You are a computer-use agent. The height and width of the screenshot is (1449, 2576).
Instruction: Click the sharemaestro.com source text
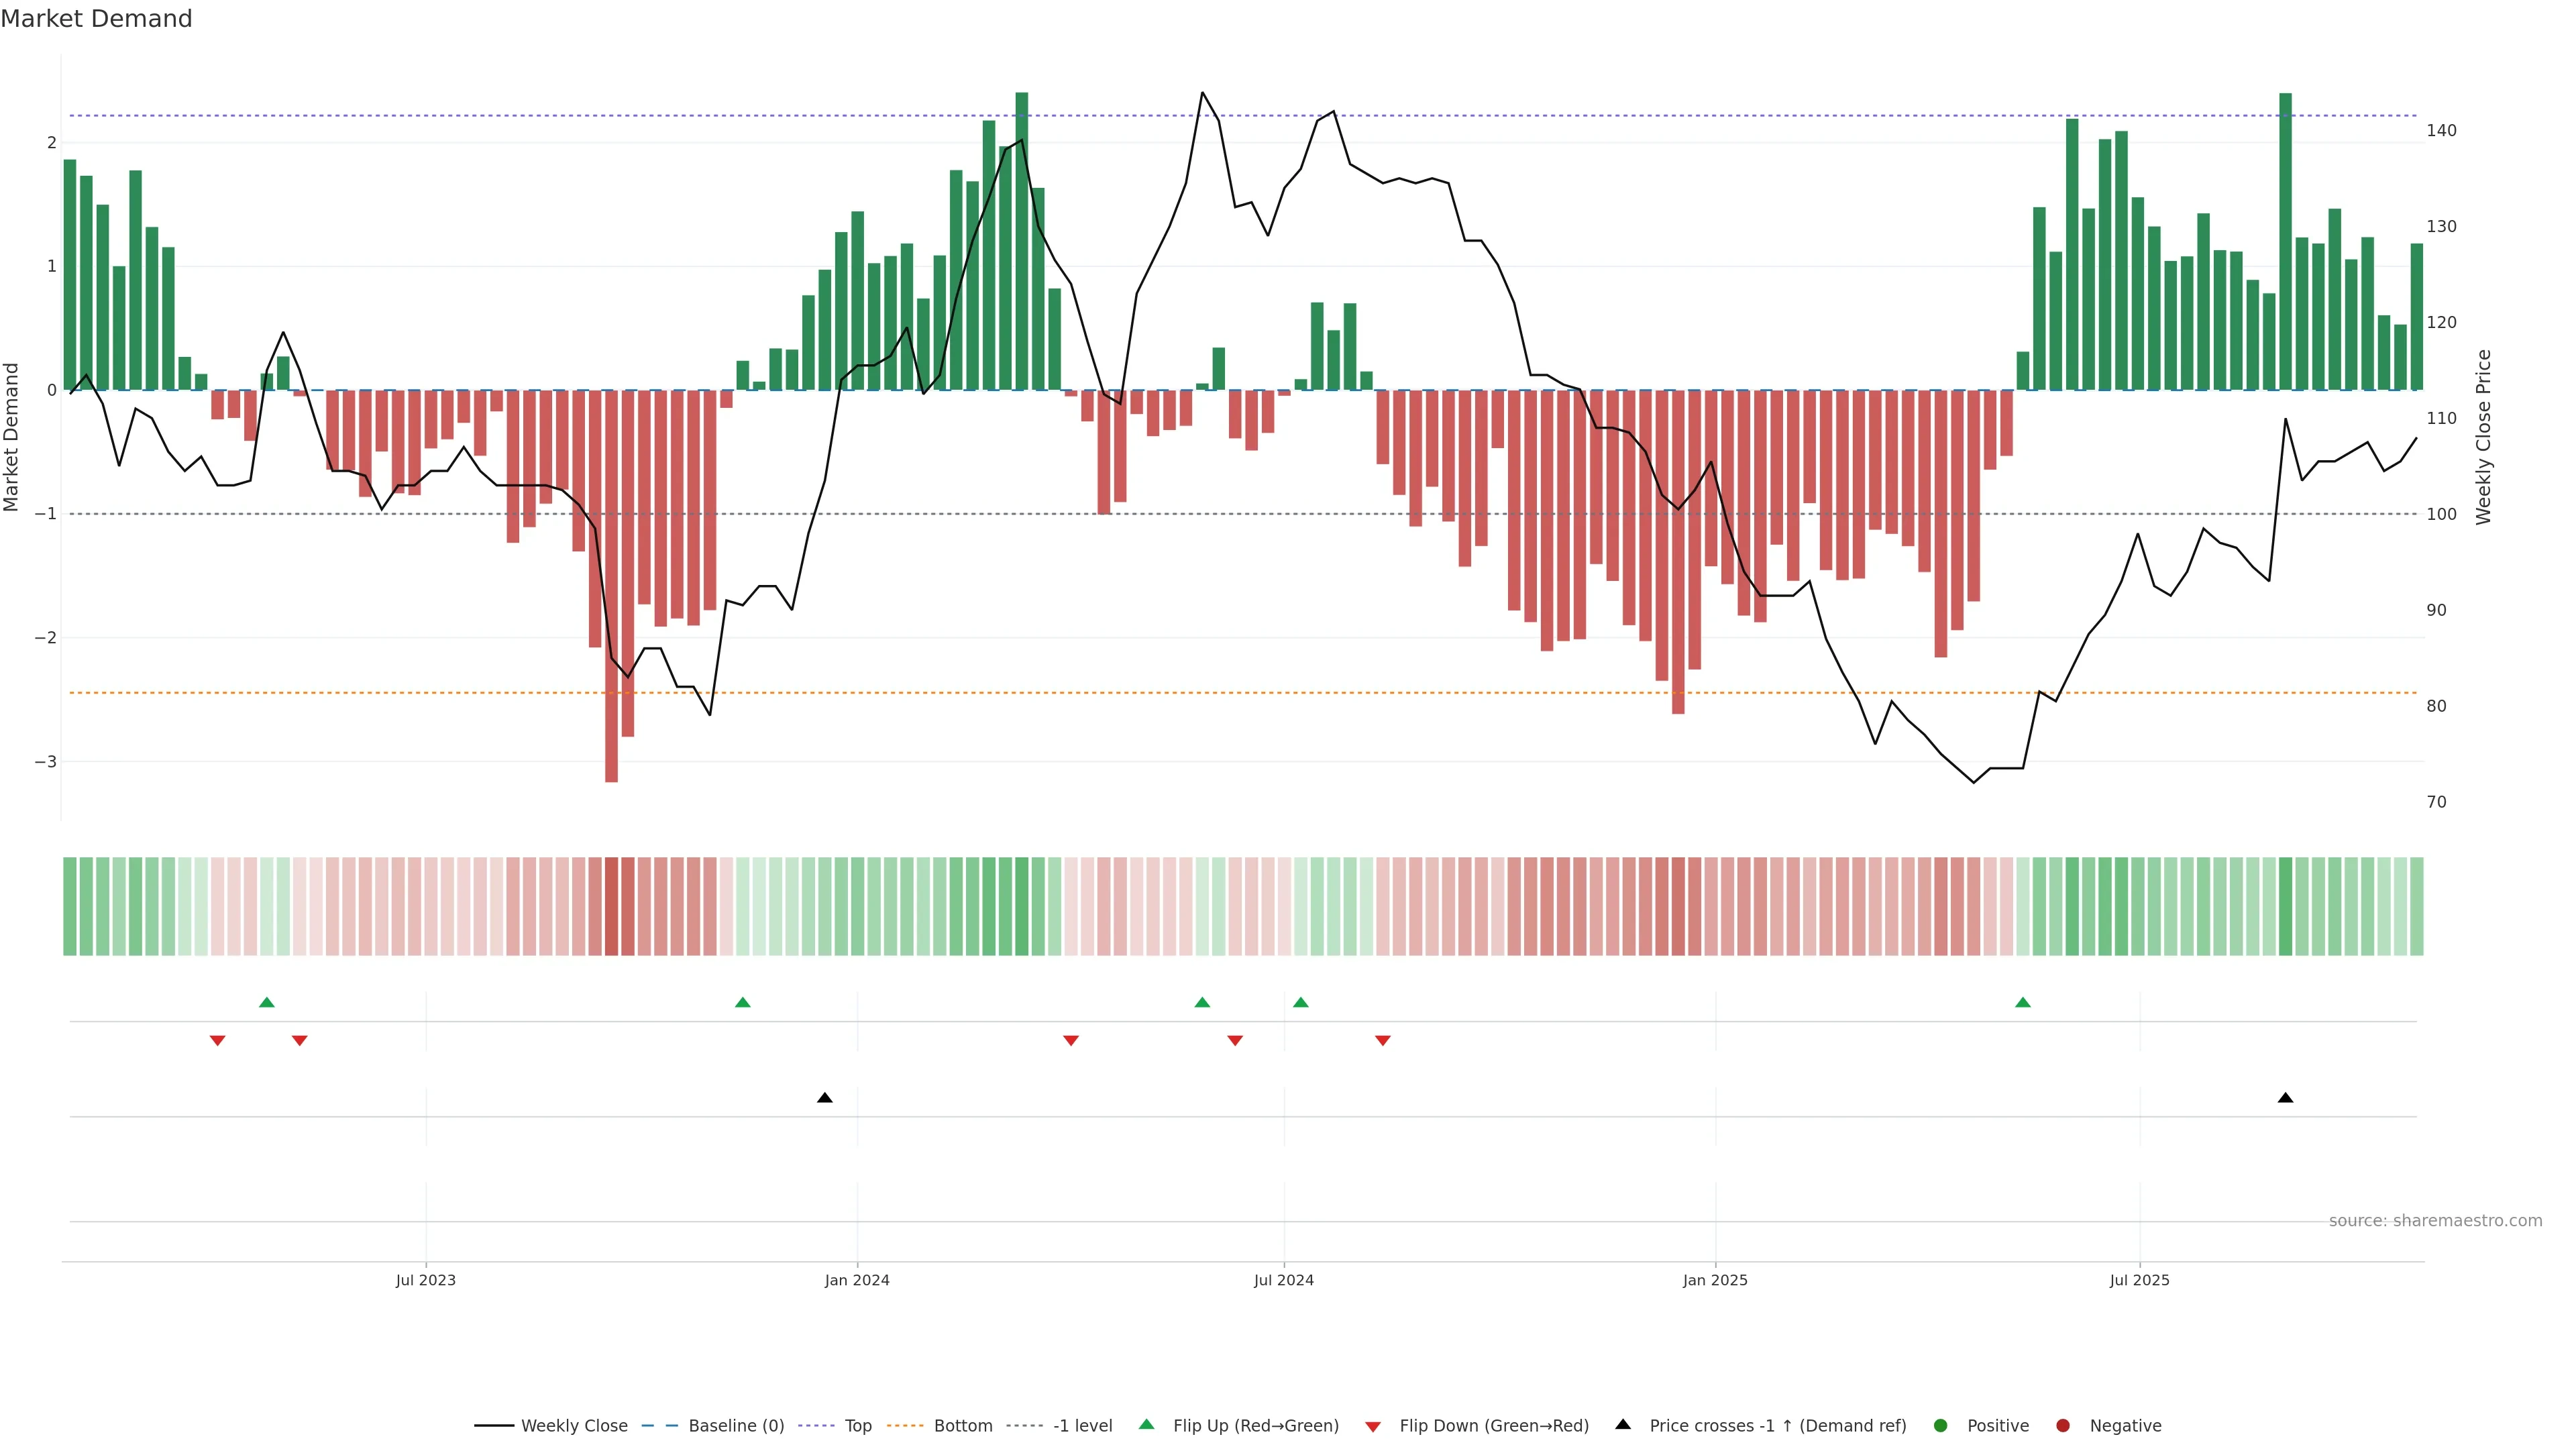2435,1220
